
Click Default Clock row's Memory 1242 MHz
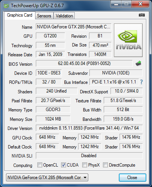(89, 147)
